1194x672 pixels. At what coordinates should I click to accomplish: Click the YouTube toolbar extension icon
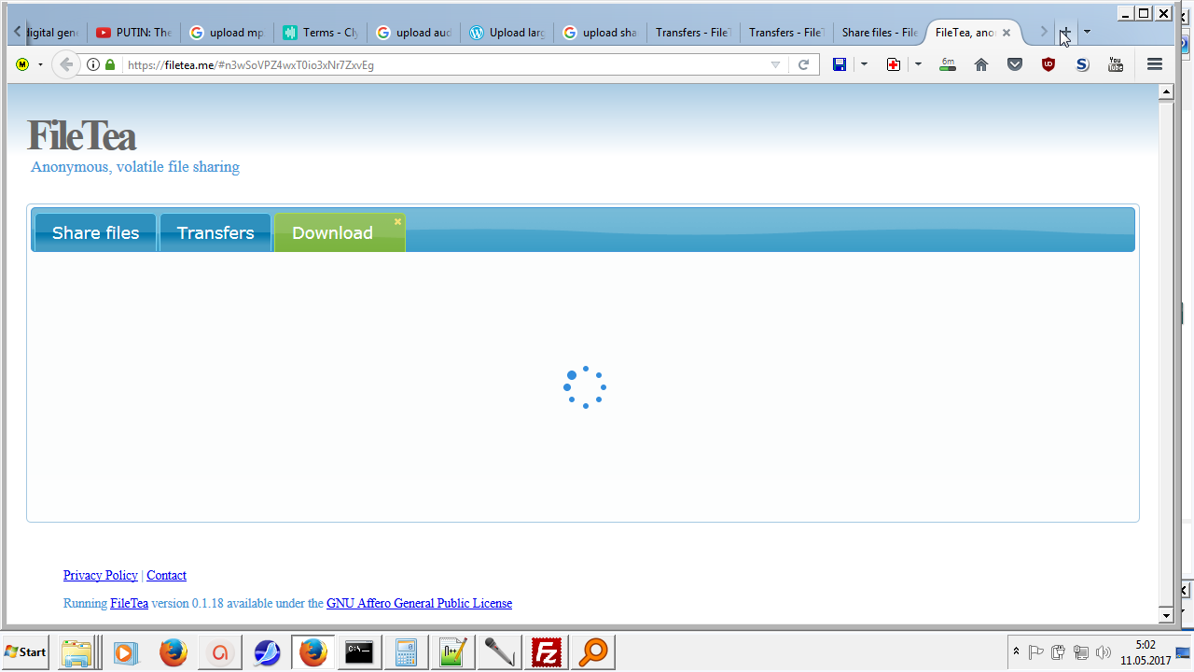click(x=1116, y=64)
